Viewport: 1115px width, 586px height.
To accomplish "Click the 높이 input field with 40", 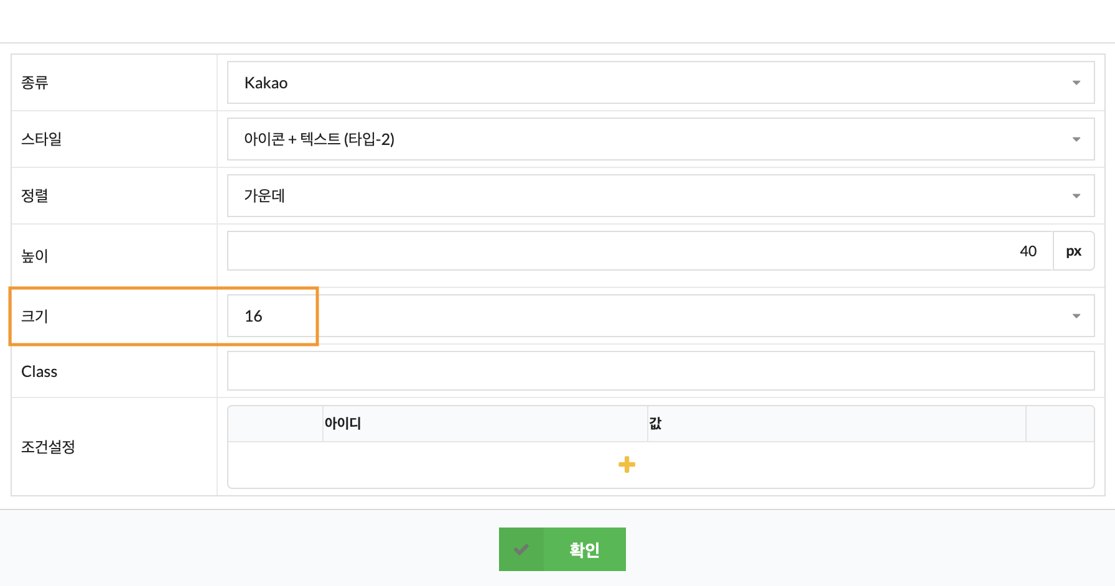I will 640,251.
